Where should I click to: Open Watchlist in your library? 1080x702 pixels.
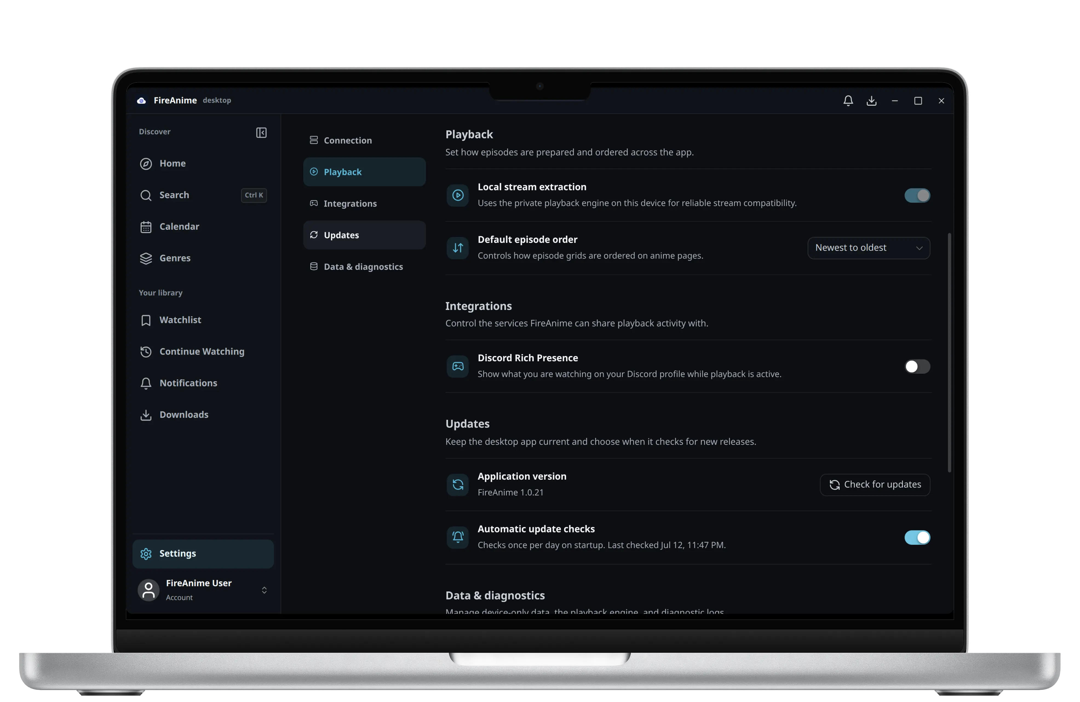pos(203,320)
